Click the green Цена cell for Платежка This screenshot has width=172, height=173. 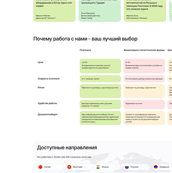tap(100, 66)
